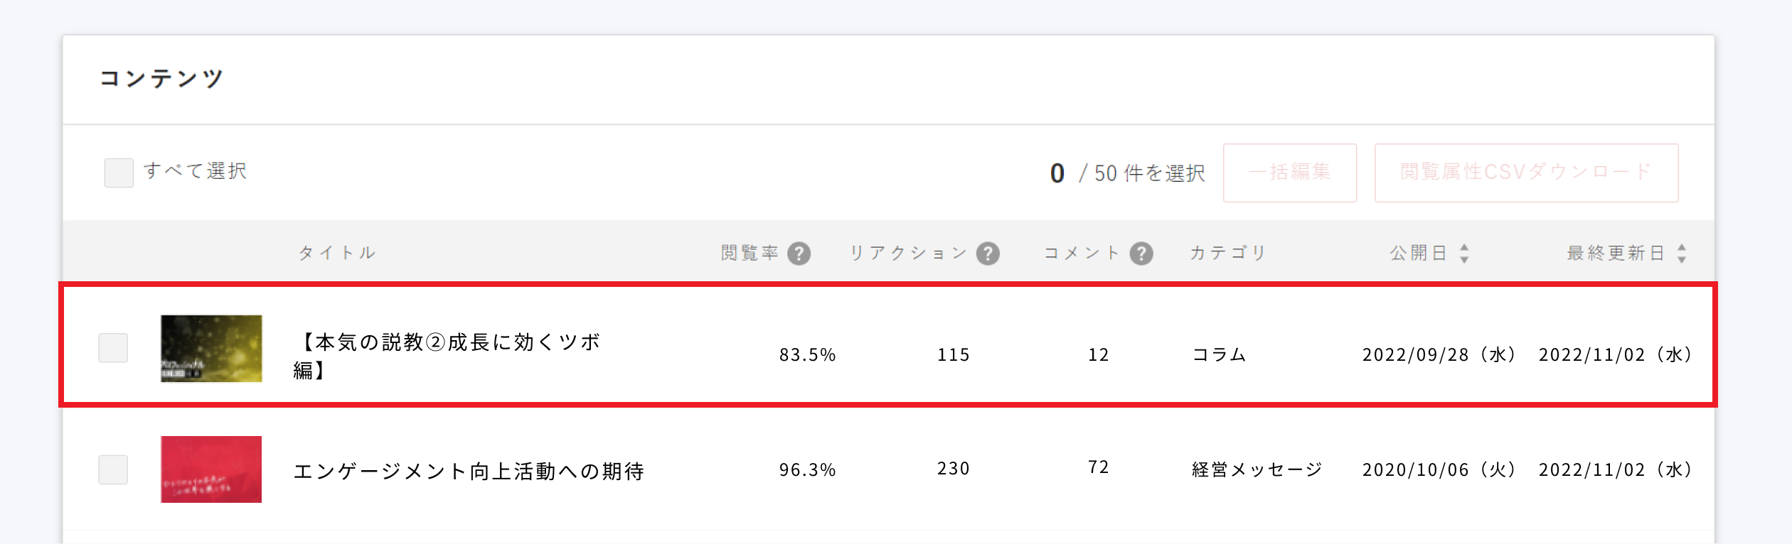This screenshot has width=1792, height=544.
Task: Click help icon next to 閲覧率
Action: coord(799,254)
